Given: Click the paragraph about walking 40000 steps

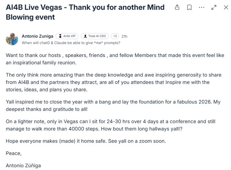Looking at the screenshot, I should coord(110,125).
